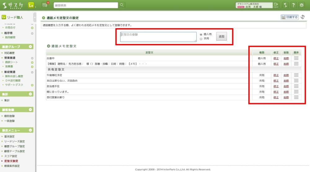Click the order handle for 出張中 row
The image size is (310, 172).
point(296,58)
